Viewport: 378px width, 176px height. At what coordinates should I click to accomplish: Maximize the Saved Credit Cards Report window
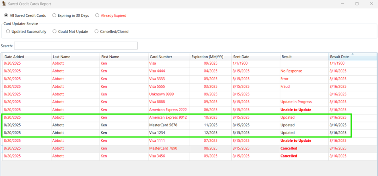357,4
